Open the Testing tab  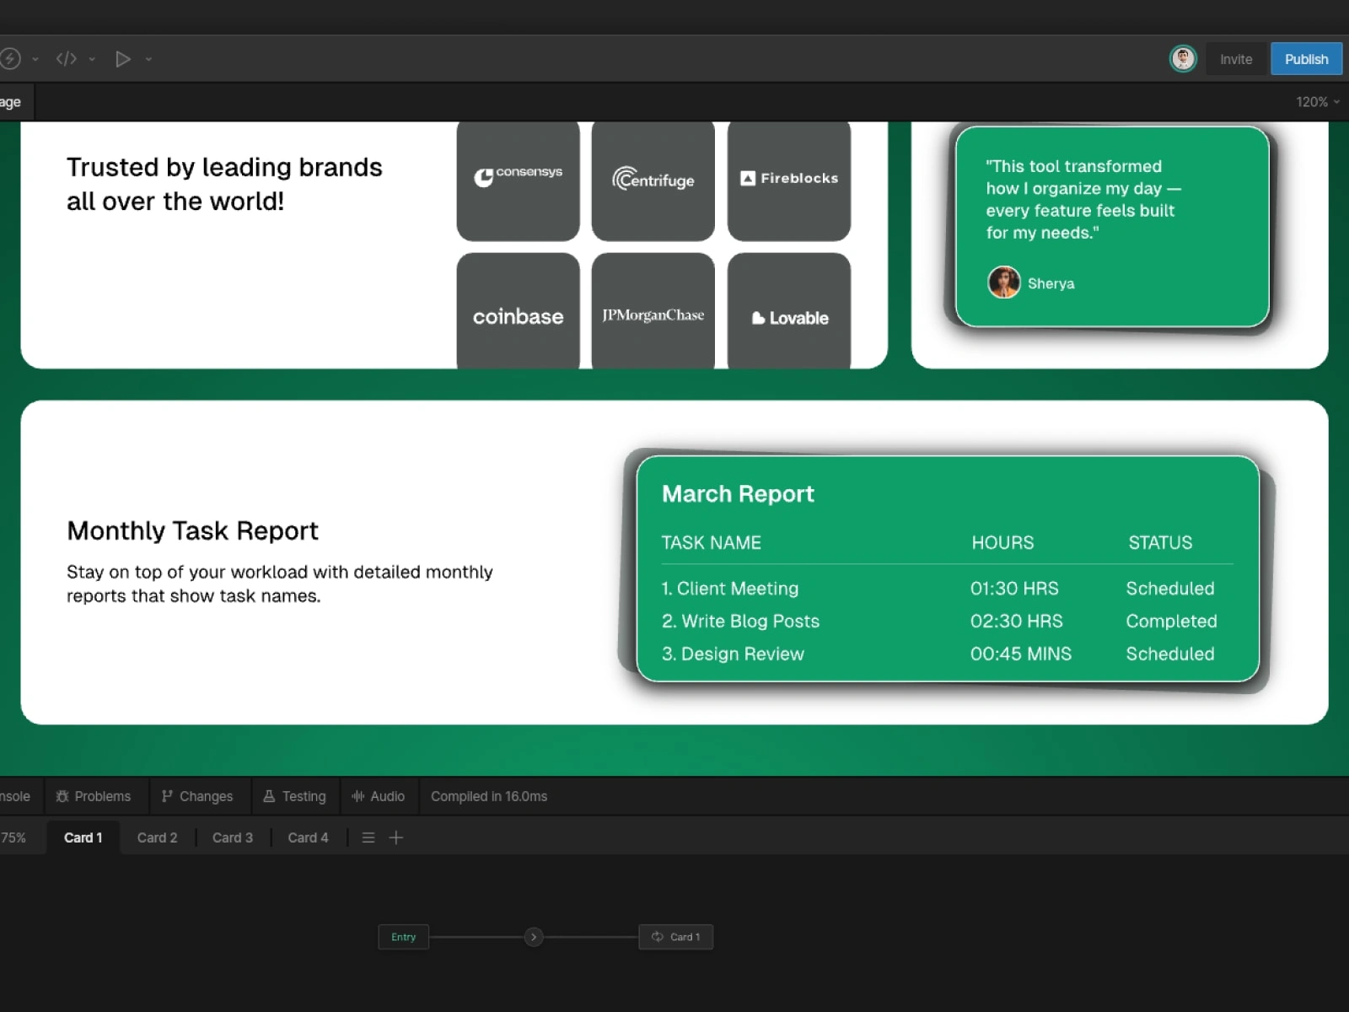[x=294, y=796]
